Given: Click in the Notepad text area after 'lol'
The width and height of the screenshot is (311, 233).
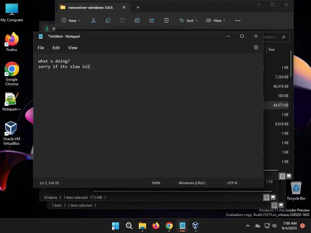Looking at the screenshot, I should click(x=90, y=66).
